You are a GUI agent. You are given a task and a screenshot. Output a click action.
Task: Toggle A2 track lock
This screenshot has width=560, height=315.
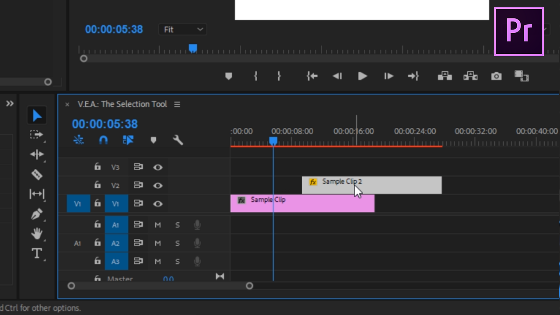click(x=98, y=243)
